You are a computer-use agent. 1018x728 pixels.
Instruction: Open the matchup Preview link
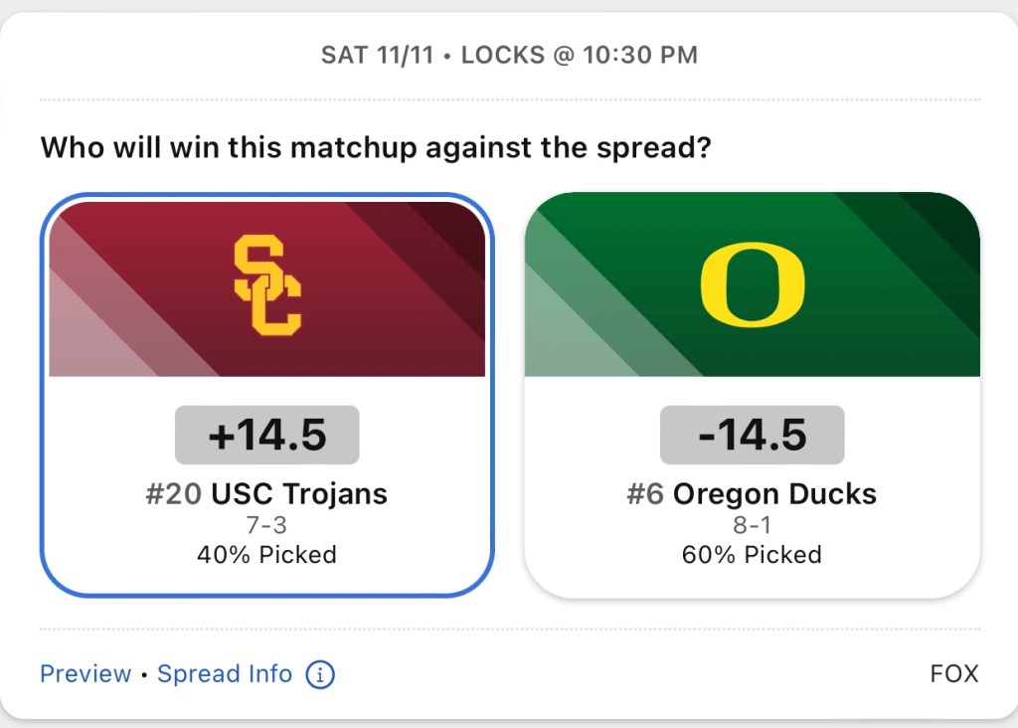(x=85, y=674)
